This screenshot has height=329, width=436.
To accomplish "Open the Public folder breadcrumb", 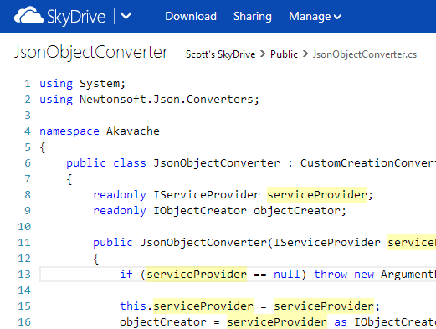I will pos(284,54).
